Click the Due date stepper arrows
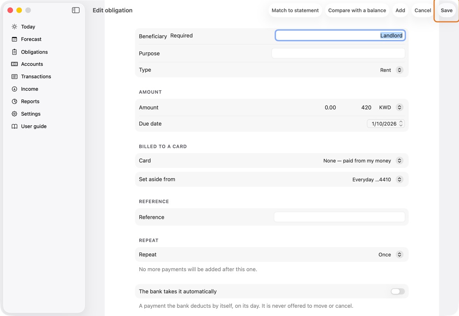 tap(401, 124)
